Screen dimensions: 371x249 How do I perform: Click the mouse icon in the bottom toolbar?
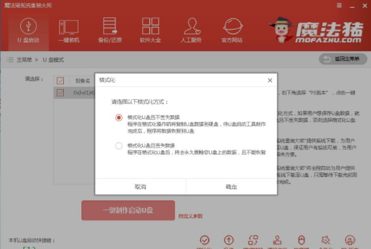(x=301, y=240)
